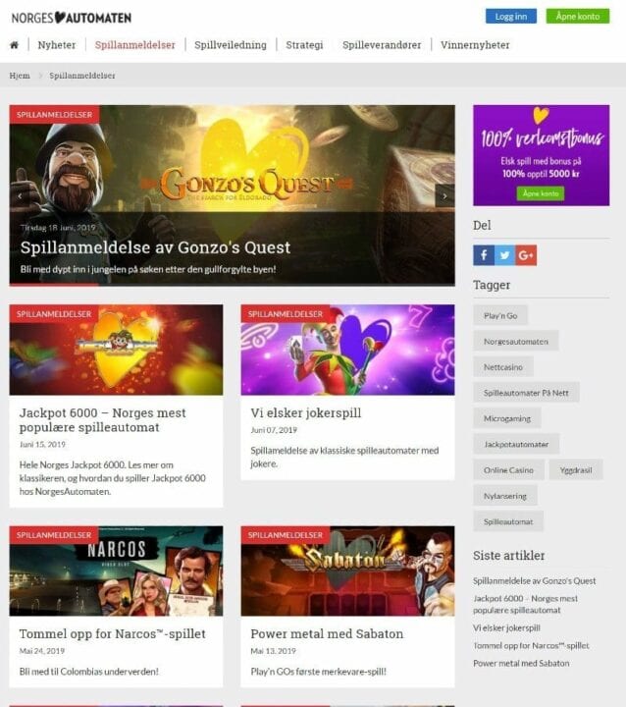The height and width of the screenshot is (707, 626).
Task: Open the Vi elsker jokerspill article title
Action: 306,412
